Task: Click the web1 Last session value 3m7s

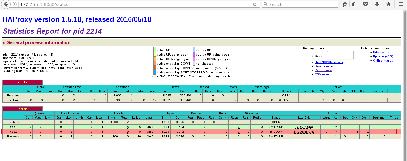Action: (x=151, y=127)
